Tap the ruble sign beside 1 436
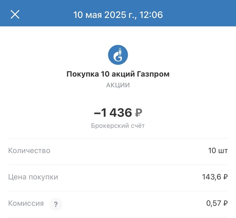Image resolution: width=236 pixels, height=218 pixels. click(139, 113)
